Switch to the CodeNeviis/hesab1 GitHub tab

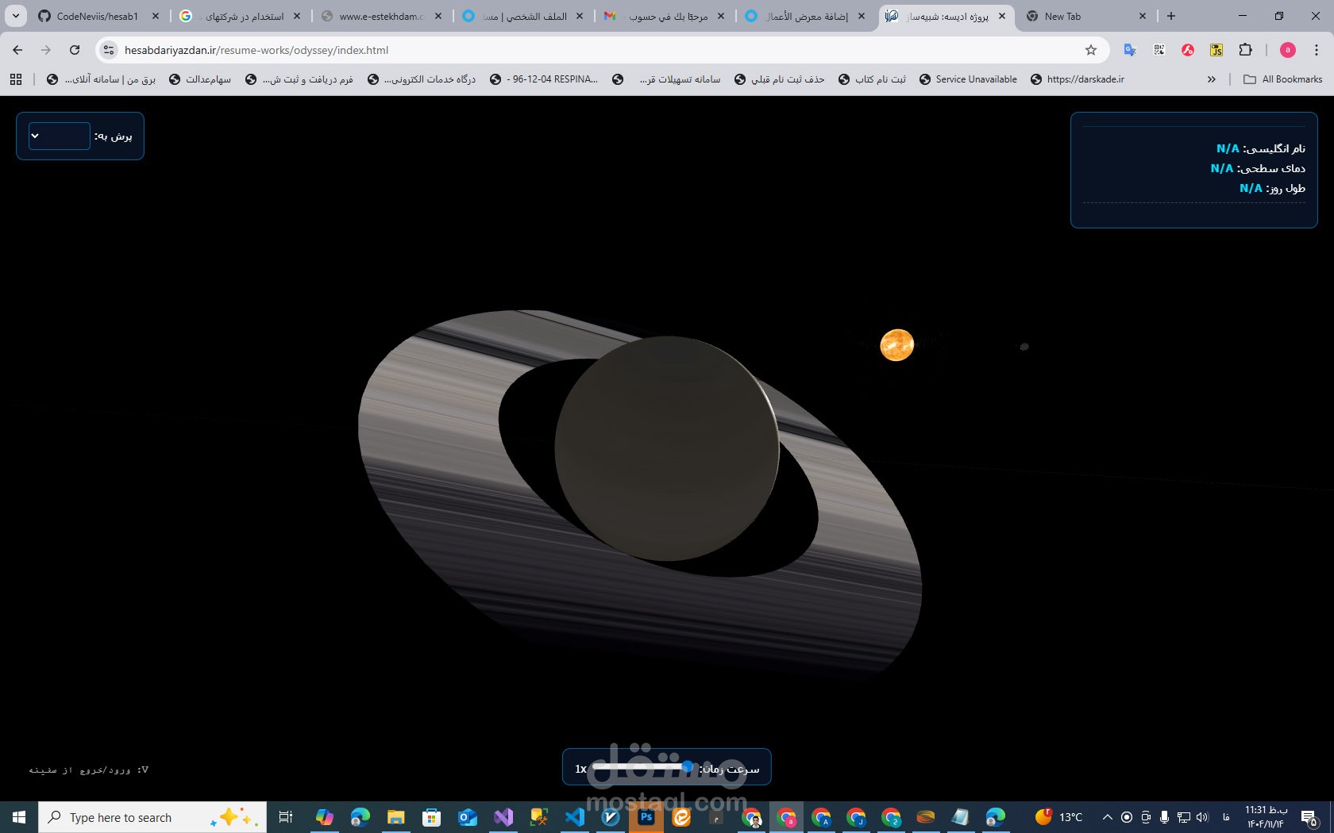[x=98, y=16]
